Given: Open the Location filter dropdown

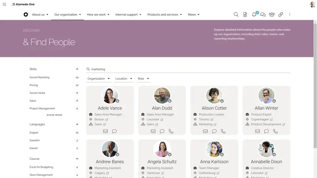Looking at the screenshot, I should (124, 78).
